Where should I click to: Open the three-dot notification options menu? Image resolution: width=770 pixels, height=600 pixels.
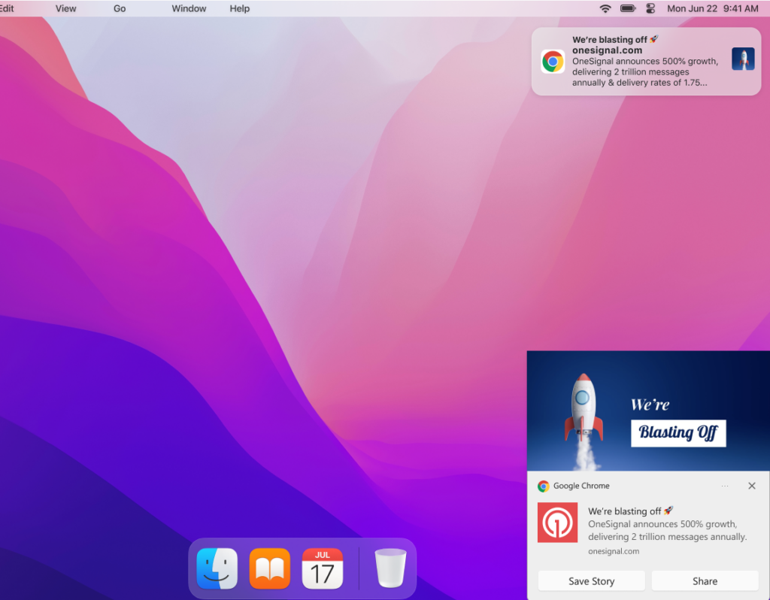point(725,486)
